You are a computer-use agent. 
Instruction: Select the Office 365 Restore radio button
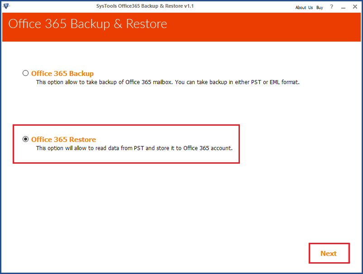pyautogui.click(x=25, y=139)
